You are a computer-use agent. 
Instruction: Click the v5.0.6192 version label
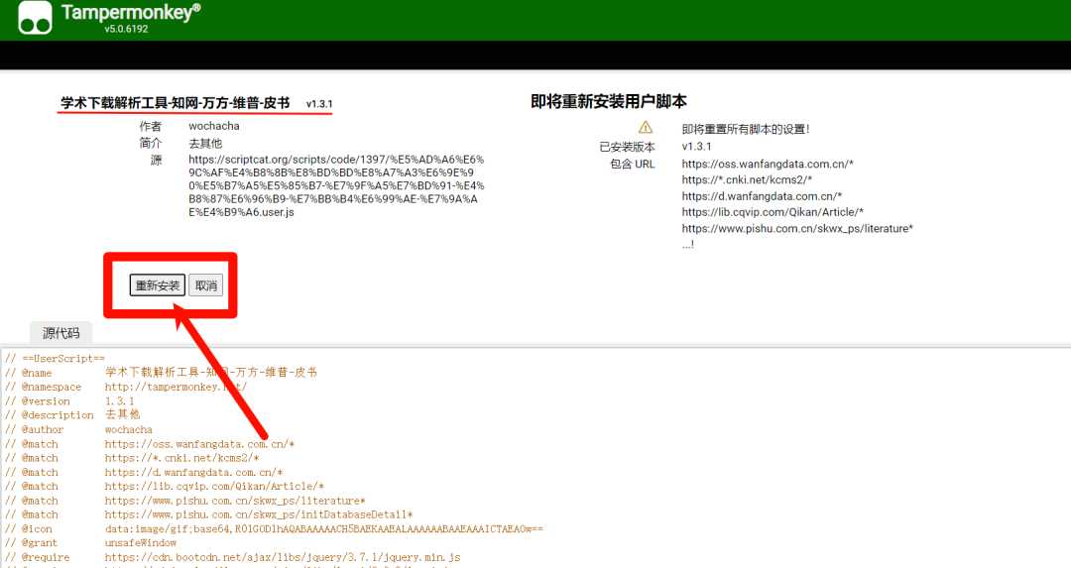pos(126,29)
